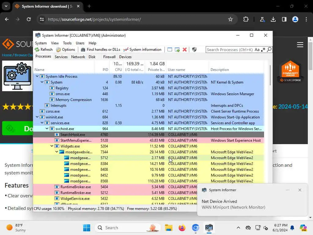Screen dimensions: 313x235
Task: Select the Registry process row
Action: coord(149,88)
